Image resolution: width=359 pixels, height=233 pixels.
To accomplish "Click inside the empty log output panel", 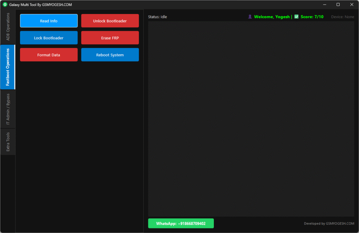I will coord(251,119).
